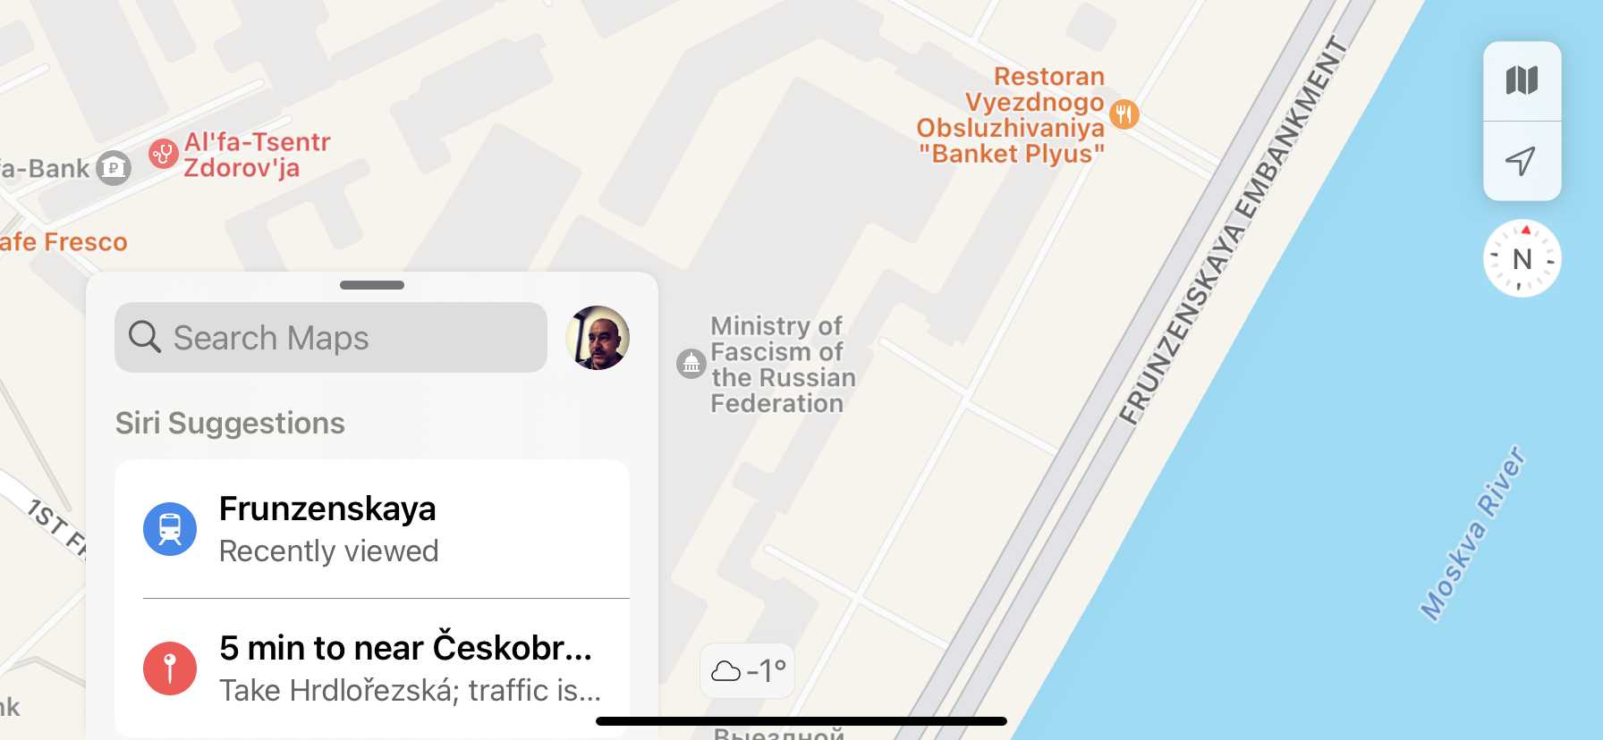Tap the red pin icon
Screen dimensions: 1603x740
pos(170,669)
